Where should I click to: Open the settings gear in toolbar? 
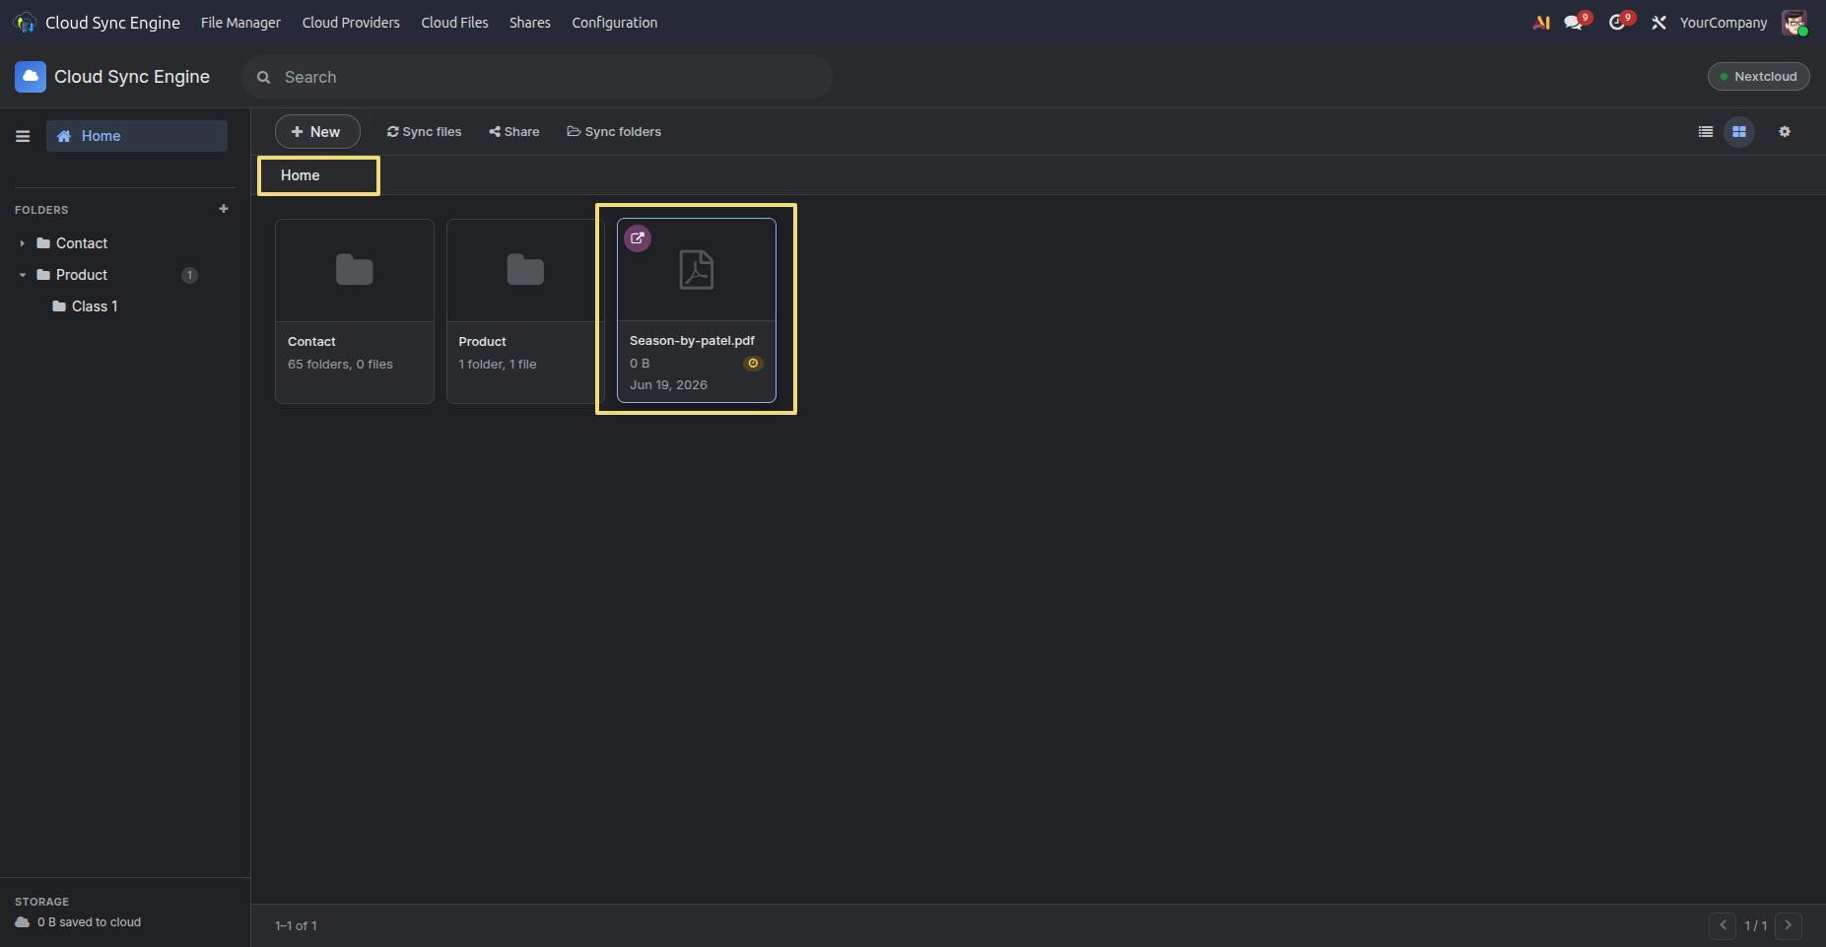pos(1785,132)
